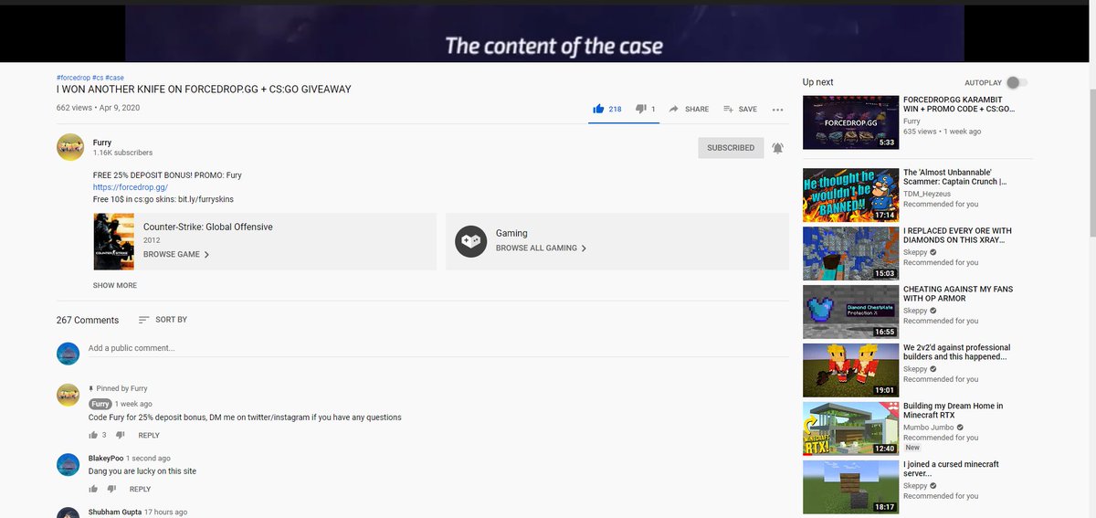Like BlakeyPoo's comment
The image size is (1096, 518).
pyautogui.click(x=93, y=489)
